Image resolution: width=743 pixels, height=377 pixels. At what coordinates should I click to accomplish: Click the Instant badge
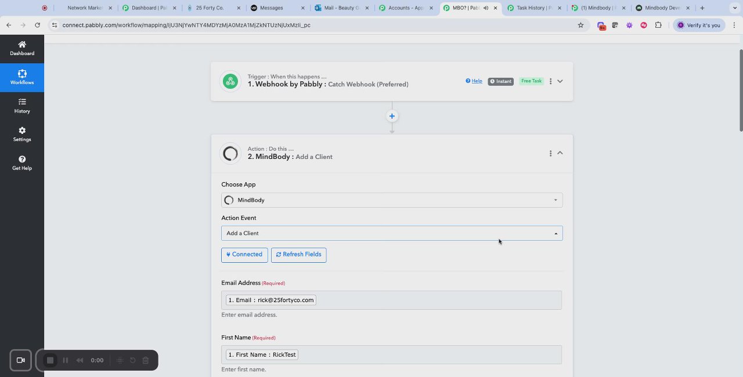tap(500, 81)
